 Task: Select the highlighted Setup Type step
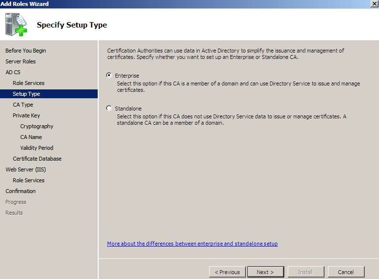(49, 94)
